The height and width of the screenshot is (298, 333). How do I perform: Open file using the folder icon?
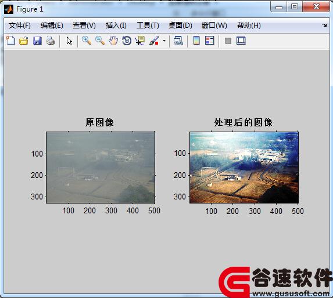24,41
